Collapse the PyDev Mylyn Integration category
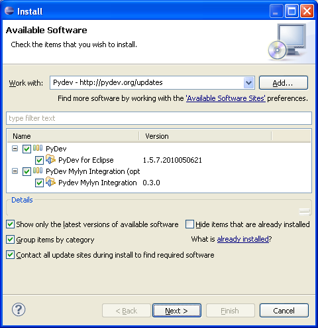This screenshot has width=318, height=328. (x=15, y=171)
